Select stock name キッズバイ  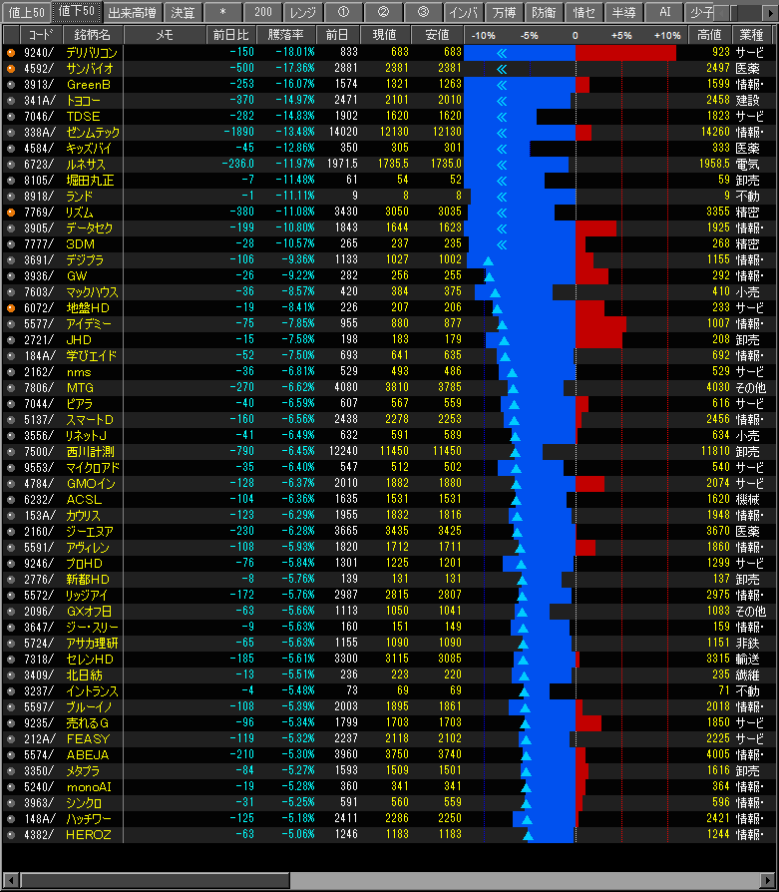click(89, 149)
